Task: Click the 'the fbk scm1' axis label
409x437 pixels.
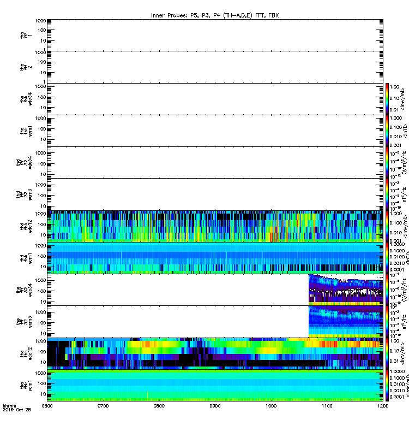Action: [26, 386]
